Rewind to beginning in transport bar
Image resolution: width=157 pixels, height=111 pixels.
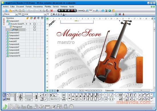click(x=59, y=11)
